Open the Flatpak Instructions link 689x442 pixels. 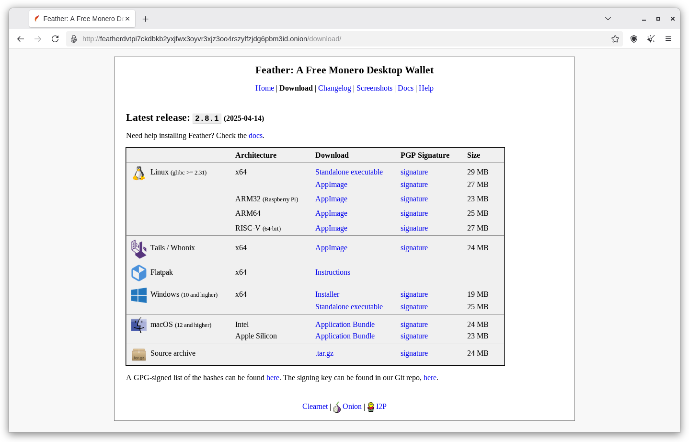pos(333,272)
